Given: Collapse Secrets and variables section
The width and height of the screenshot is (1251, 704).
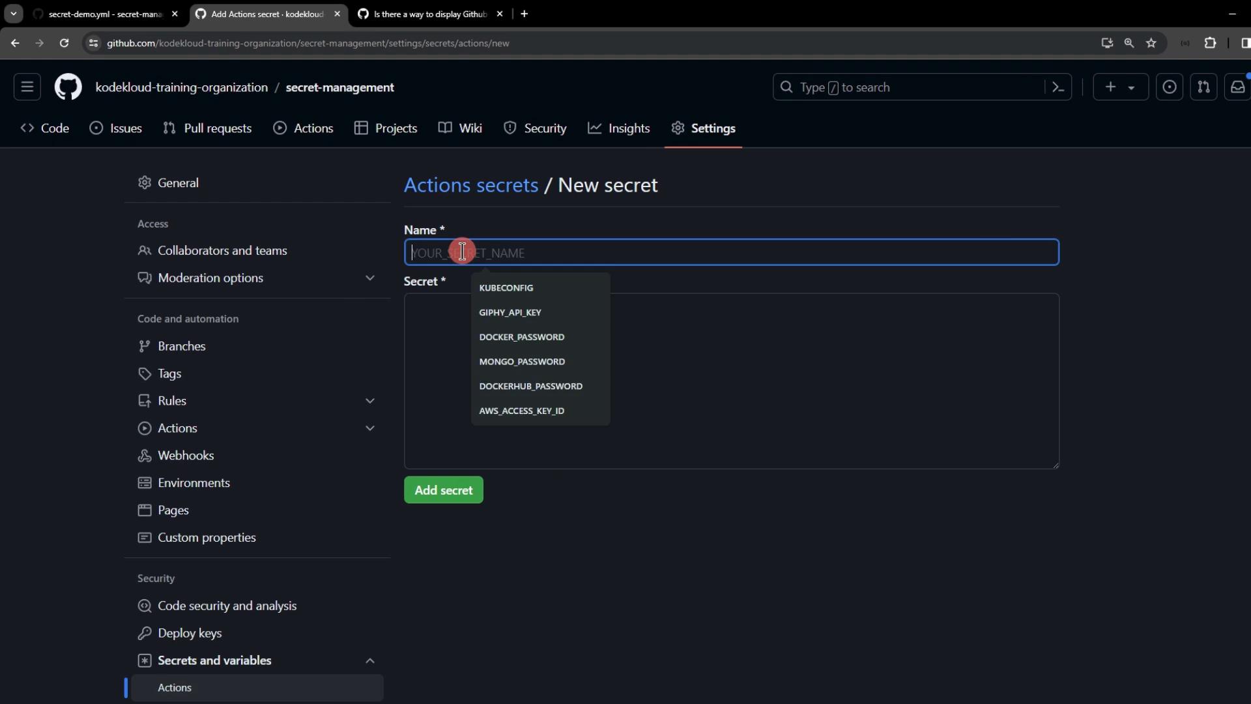Looking at the screenshot, I should coord(369,661).
